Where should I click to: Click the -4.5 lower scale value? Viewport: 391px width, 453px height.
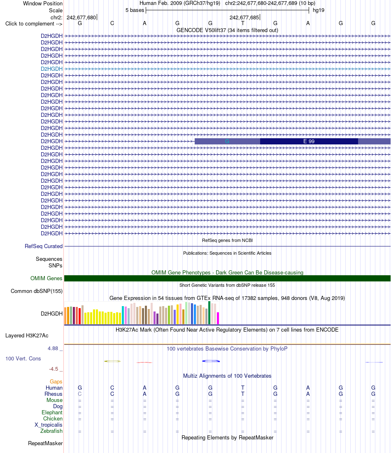click(54, 369)
